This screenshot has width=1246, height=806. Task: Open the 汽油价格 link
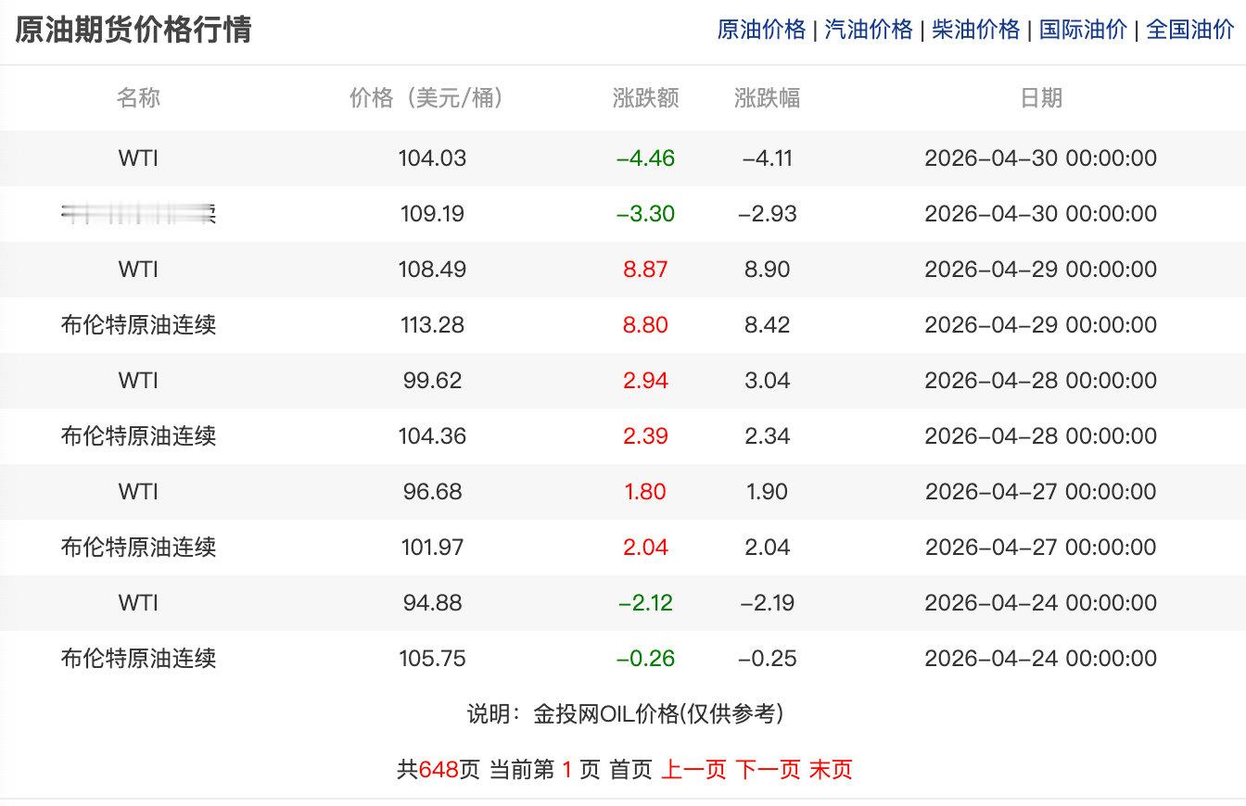[x=868, y=31]
